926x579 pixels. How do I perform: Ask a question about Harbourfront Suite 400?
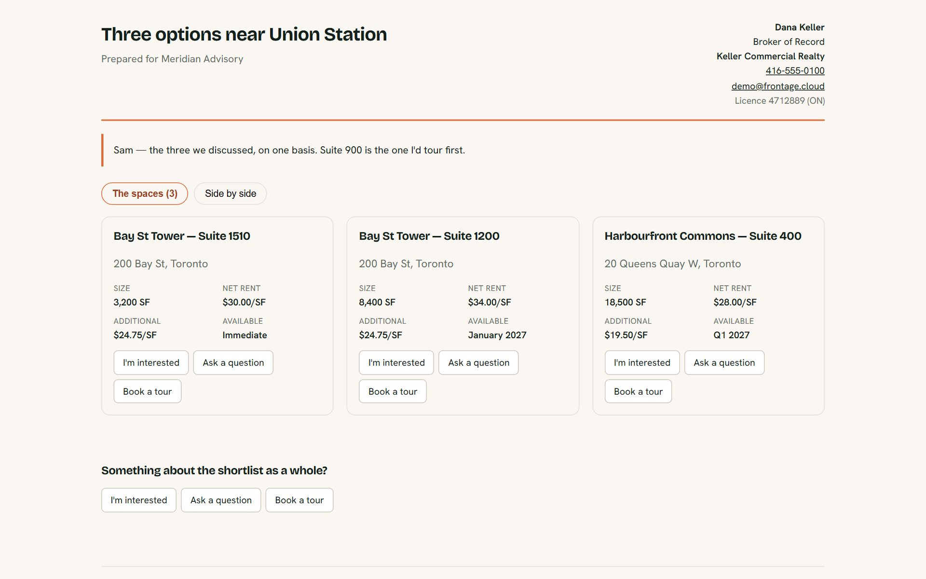(x=724, y=362)
